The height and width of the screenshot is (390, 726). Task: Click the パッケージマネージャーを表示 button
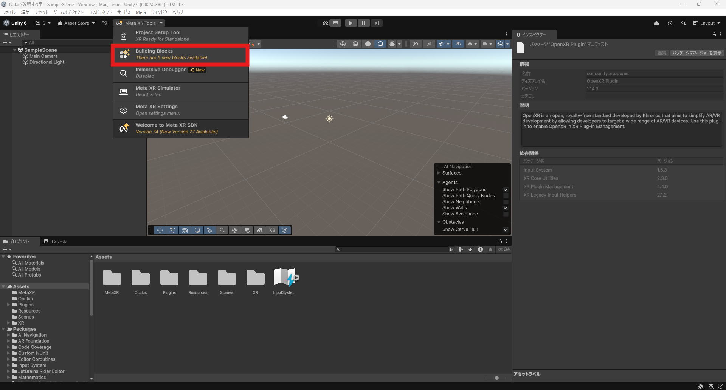pyautogui.click(x=697, y=53)
